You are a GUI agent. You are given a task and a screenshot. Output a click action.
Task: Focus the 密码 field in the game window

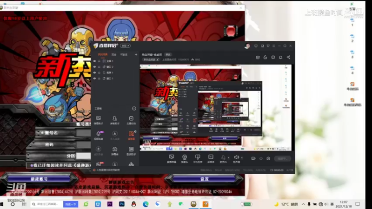[x=83, y=144]
